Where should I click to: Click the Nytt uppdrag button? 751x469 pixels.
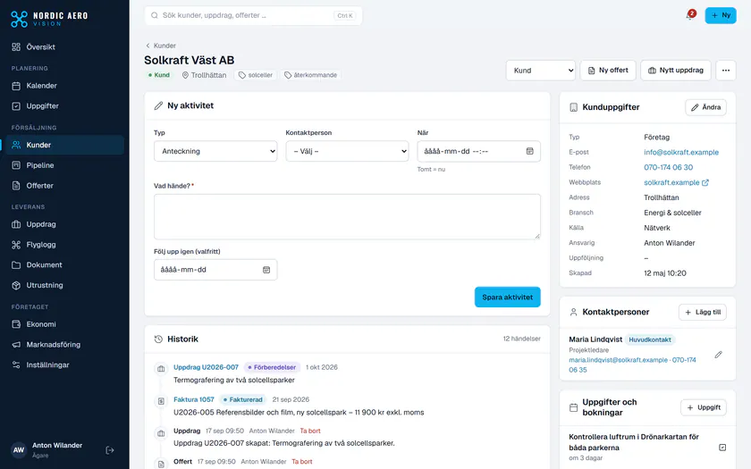pos(675,71)
